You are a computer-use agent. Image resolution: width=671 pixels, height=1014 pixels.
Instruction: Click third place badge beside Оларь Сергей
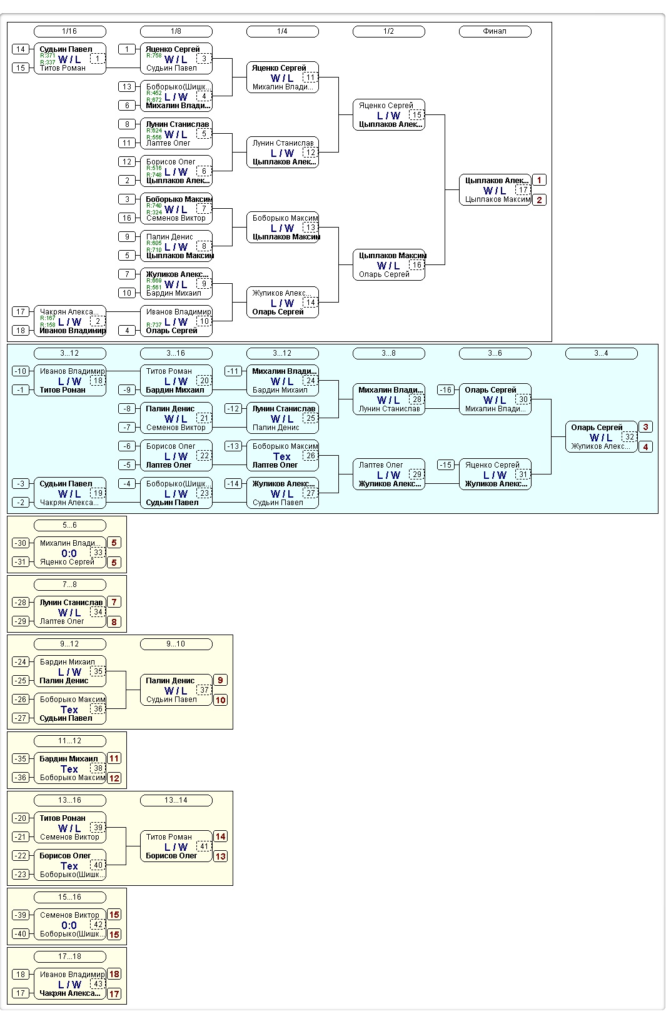pyautogui.click(x=645, y=427)
